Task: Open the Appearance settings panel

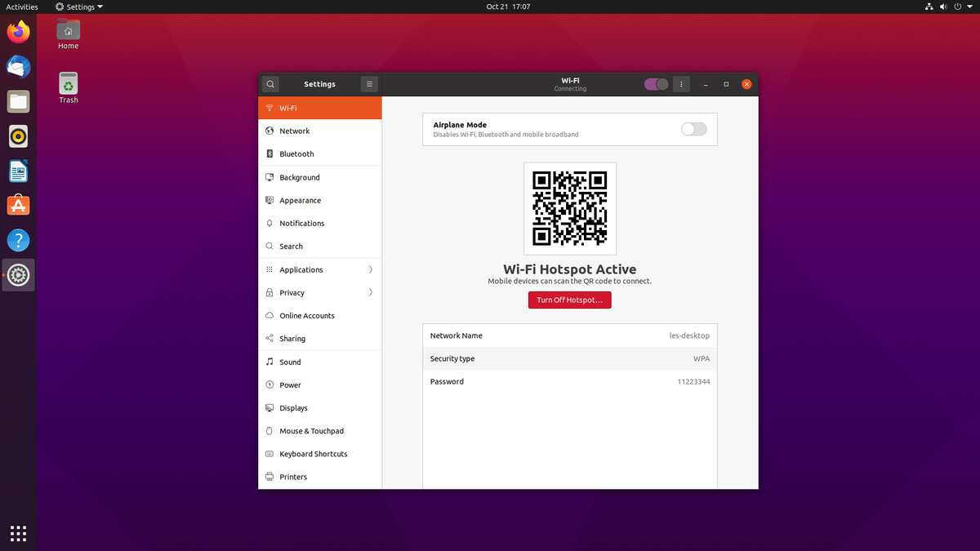Action: pyautogui.click(x=320, y=200)
